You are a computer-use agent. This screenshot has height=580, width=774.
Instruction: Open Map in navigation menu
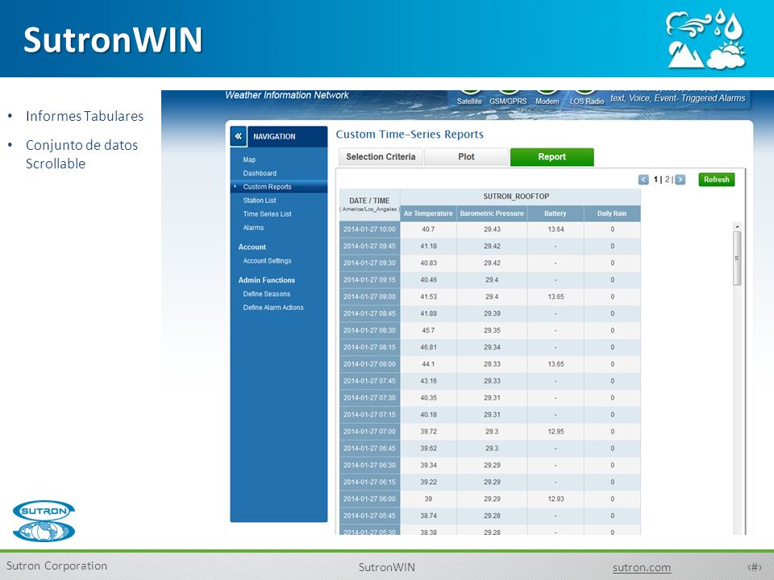(x=249, y=159)
